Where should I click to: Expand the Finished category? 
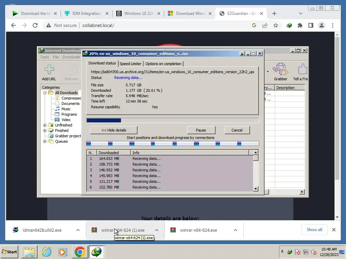45,131
